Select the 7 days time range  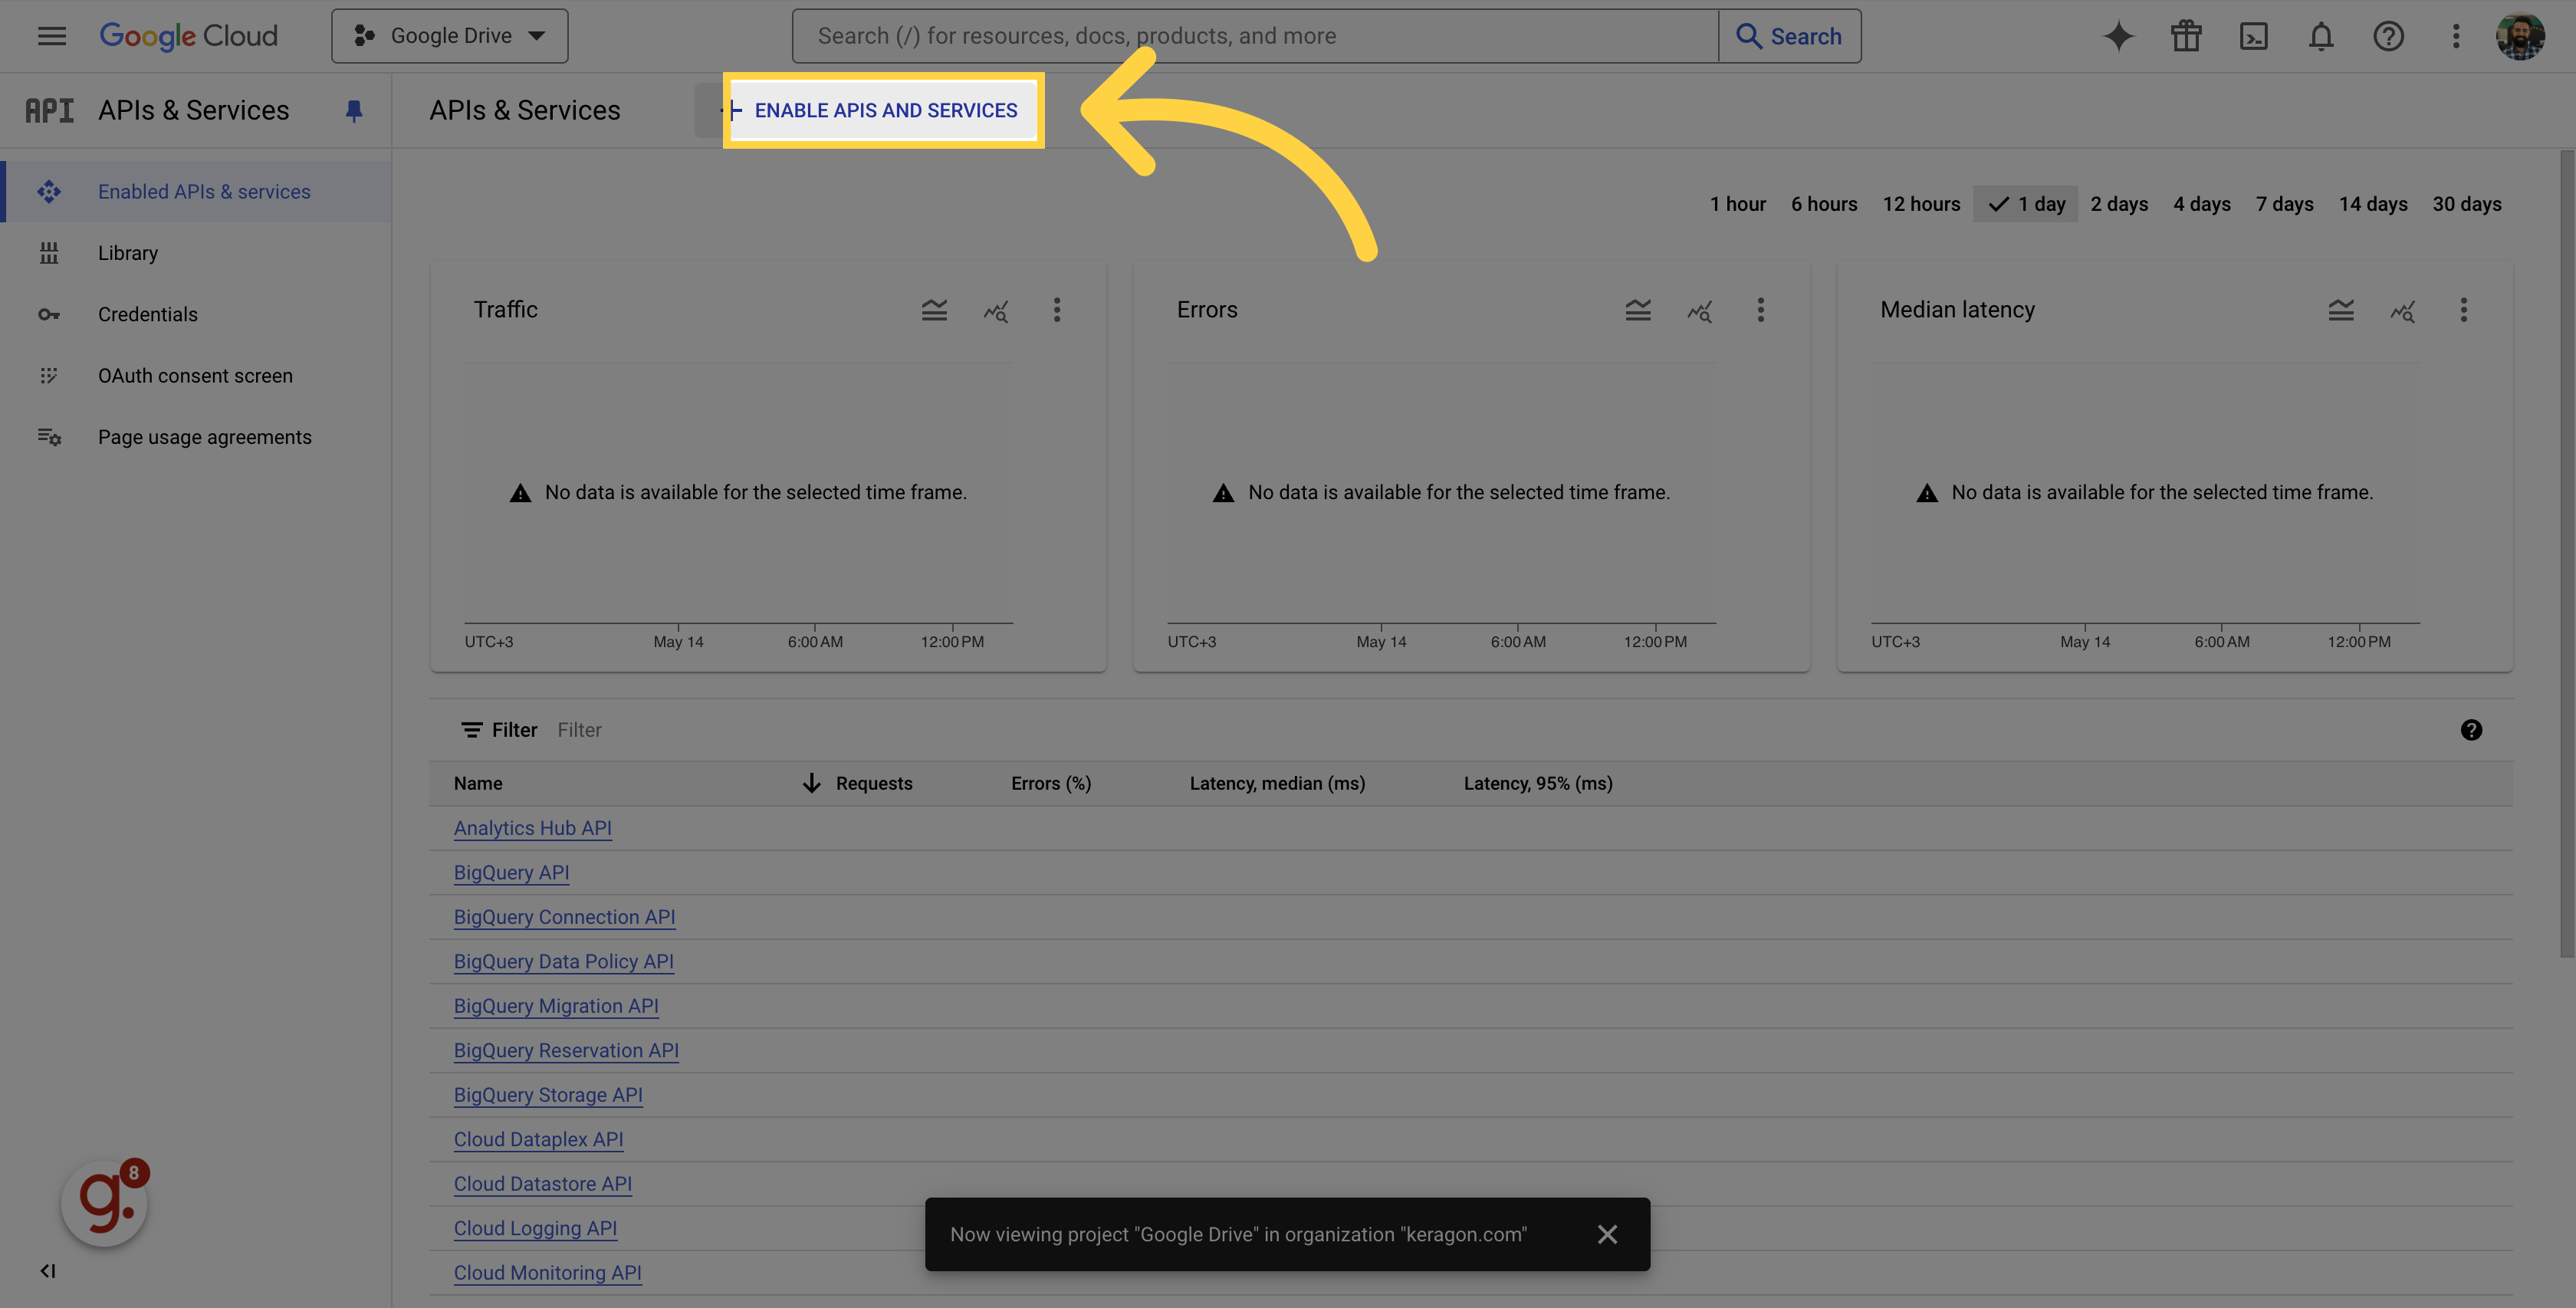pos(2284,203)
